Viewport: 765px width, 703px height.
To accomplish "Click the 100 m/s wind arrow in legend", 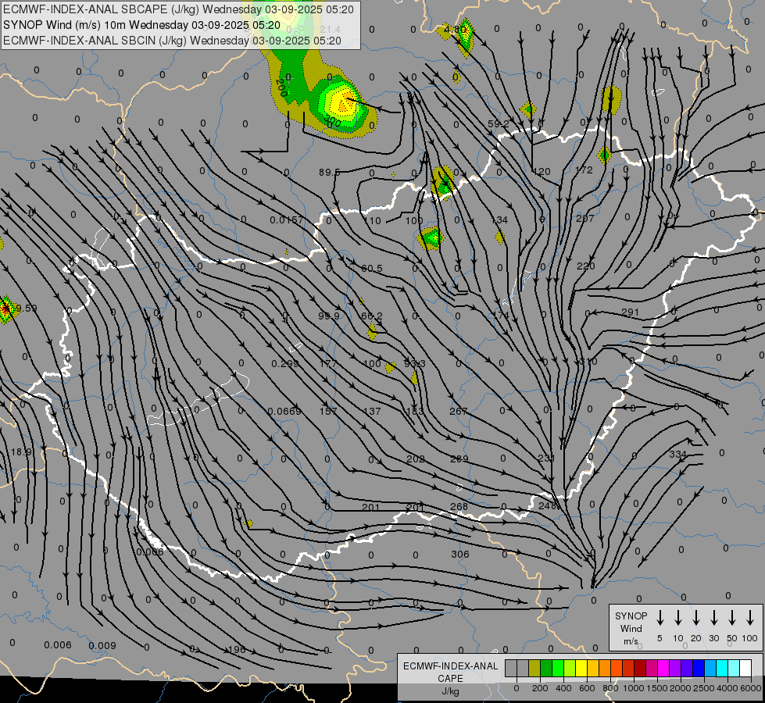I will click(x=750, y=618).
